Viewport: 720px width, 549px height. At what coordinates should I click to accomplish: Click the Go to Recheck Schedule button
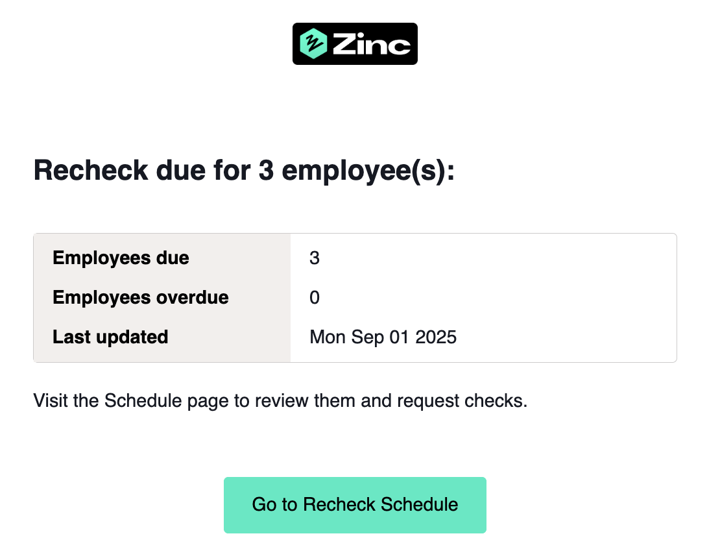pos(355,504)
